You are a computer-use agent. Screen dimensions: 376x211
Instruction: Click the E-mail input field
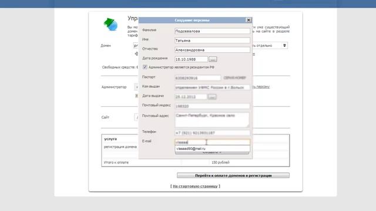click(212, 142)
